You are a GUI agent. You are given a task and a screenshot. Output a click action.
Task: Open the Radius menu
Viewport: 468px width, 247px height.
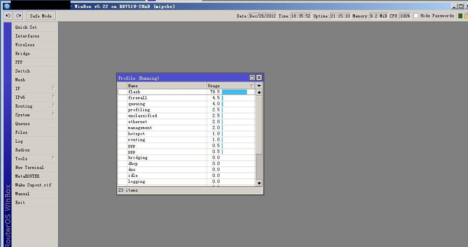point(35,150)
